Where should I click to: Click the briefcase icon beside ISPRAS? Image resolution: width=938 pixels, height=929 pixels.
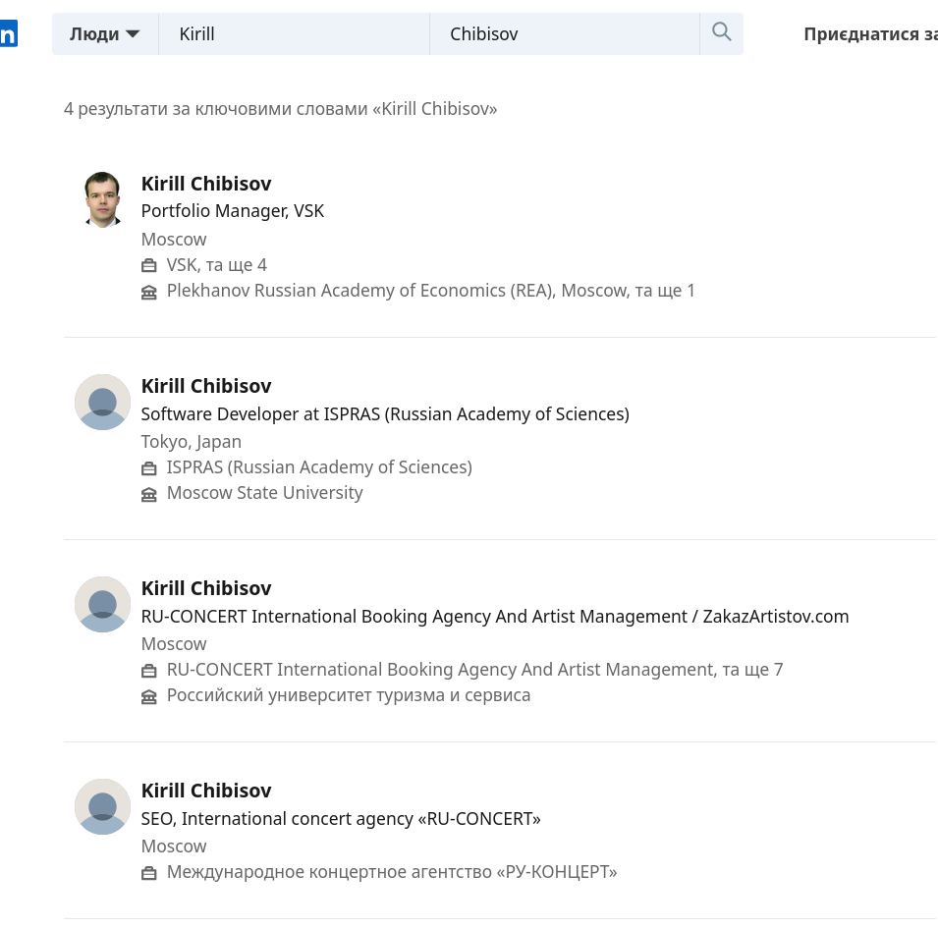coord(149,468)
